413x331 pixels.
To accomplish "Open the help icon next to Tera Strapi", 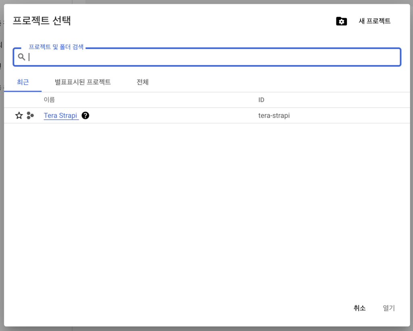I will tap(85, 115).
